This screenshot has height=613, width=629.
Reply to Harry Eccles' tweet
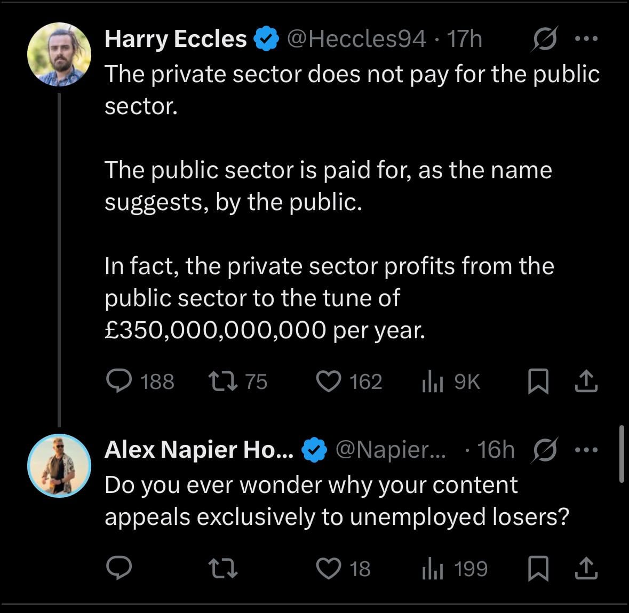pos(120,381)
